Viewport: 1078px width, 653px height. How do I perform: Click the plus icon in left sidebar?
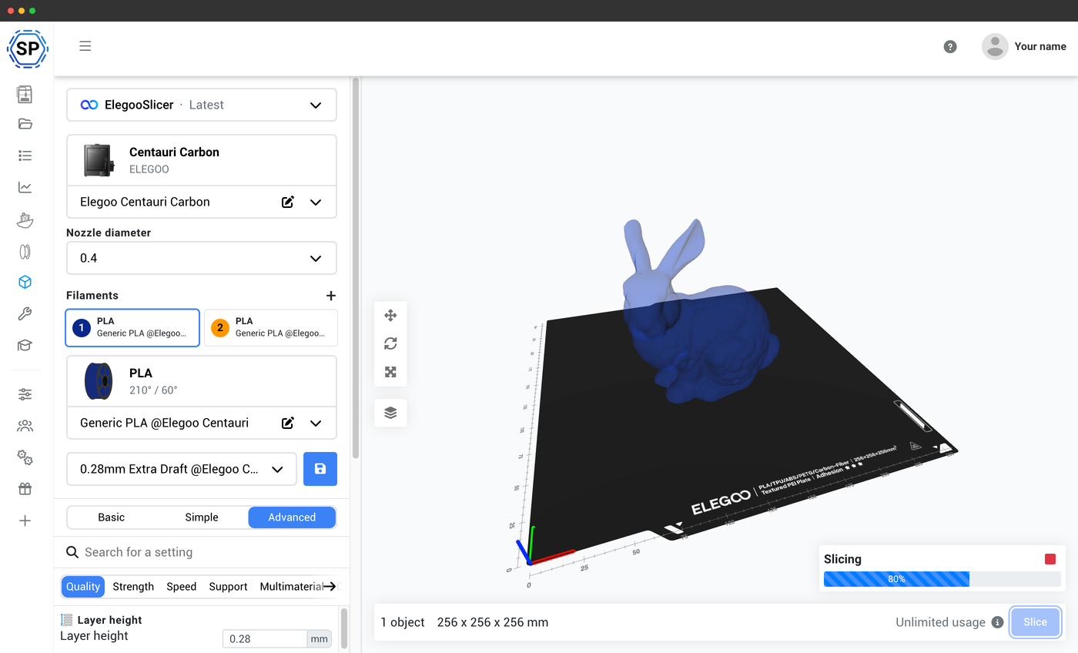click(x=25, y=521)
